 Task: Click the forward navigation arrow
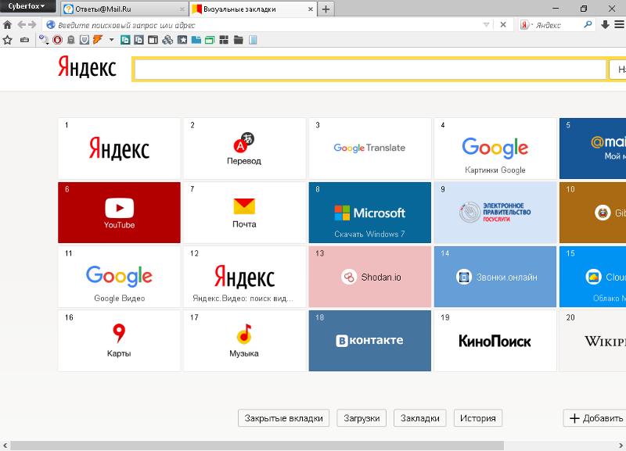(32, 25)
